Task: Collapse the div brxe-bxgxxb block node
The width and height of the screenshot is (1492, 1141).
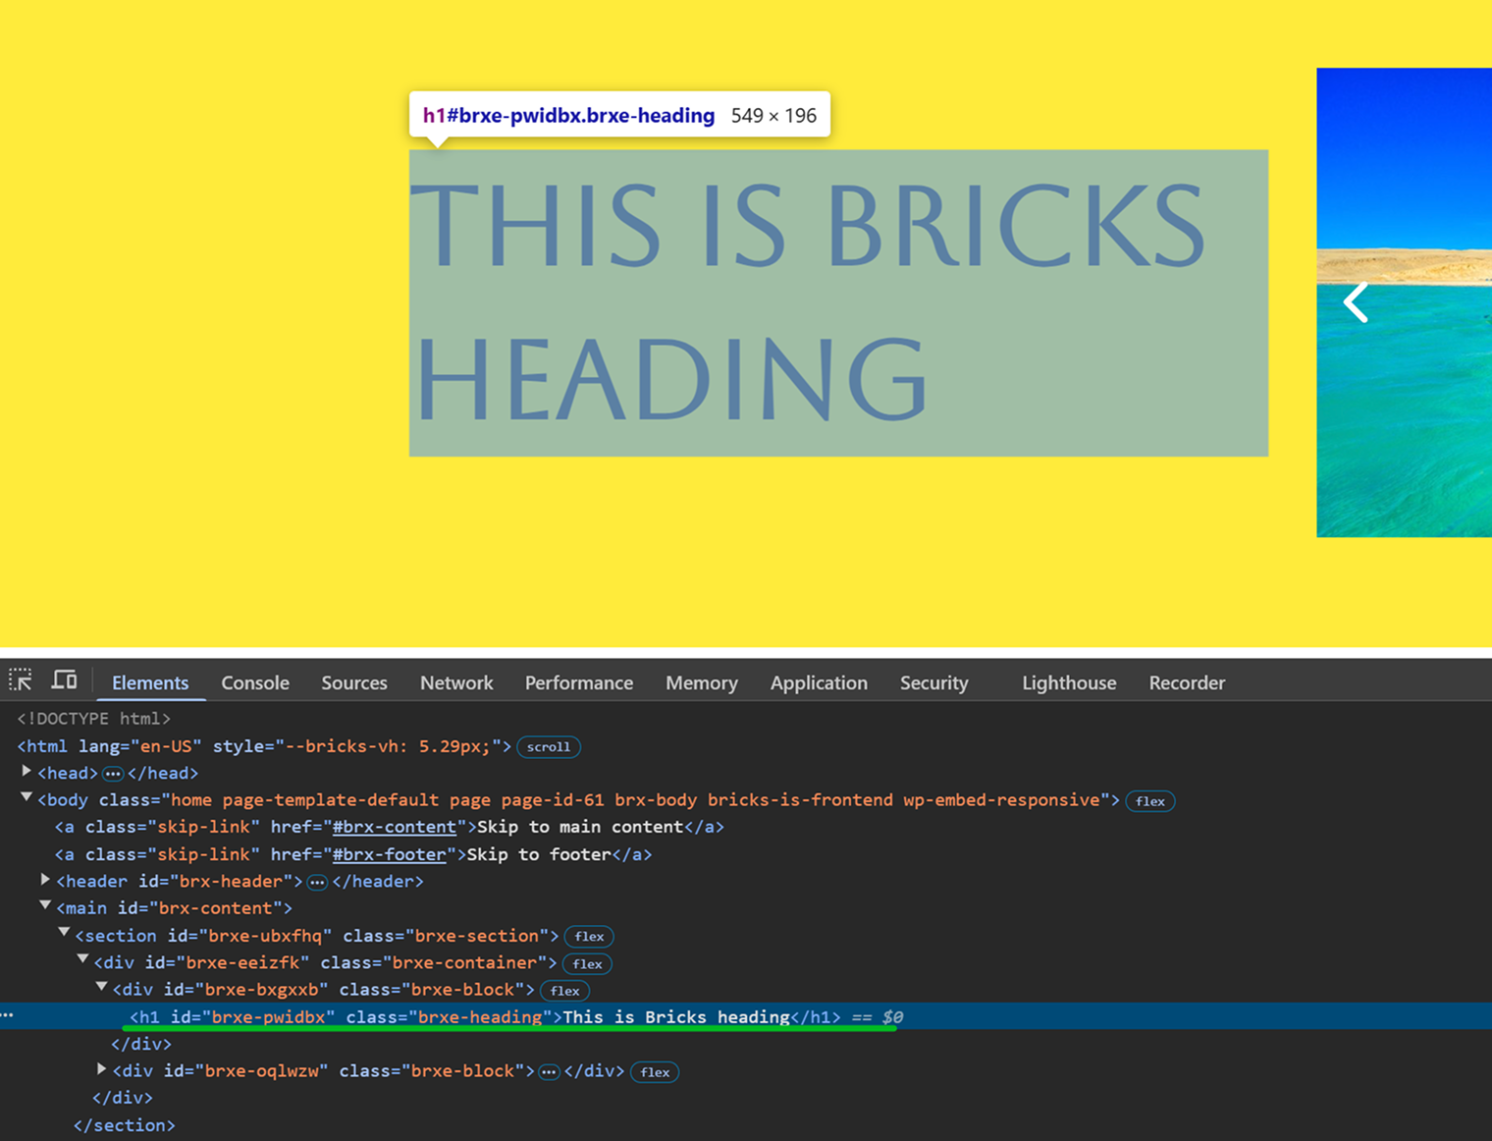Action: (101, 988)
